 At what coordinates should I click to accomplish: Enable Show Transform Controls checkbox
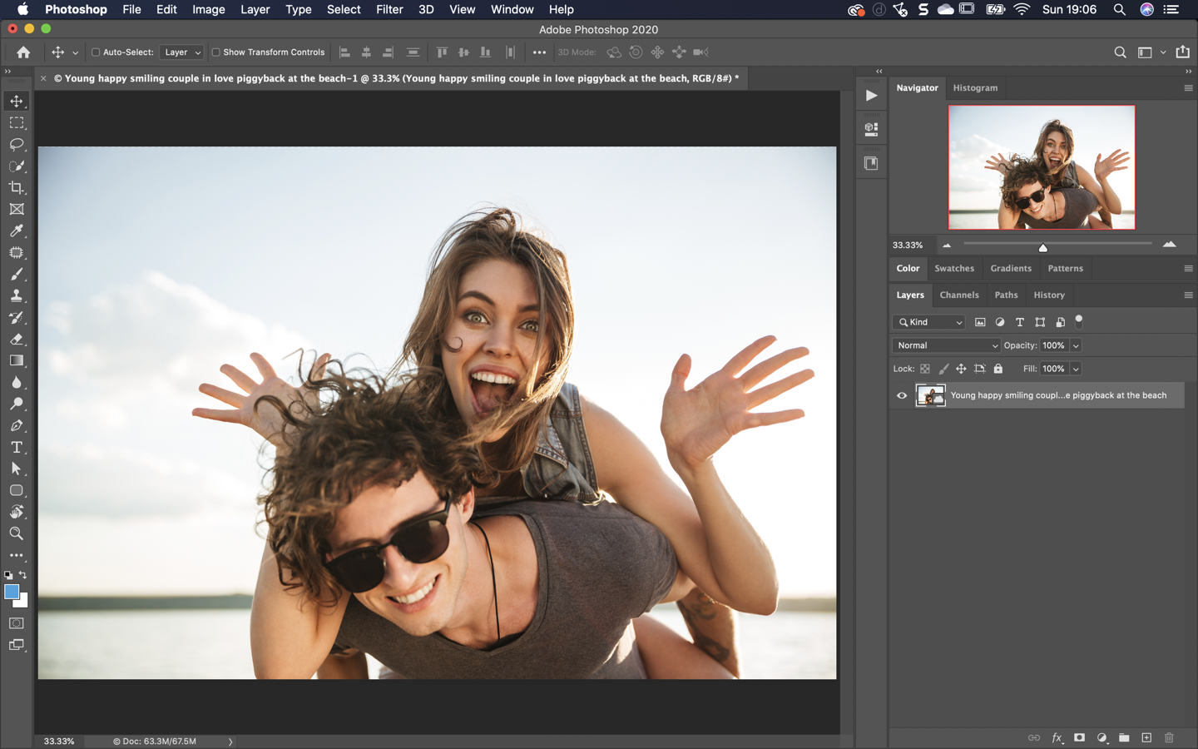215,52
